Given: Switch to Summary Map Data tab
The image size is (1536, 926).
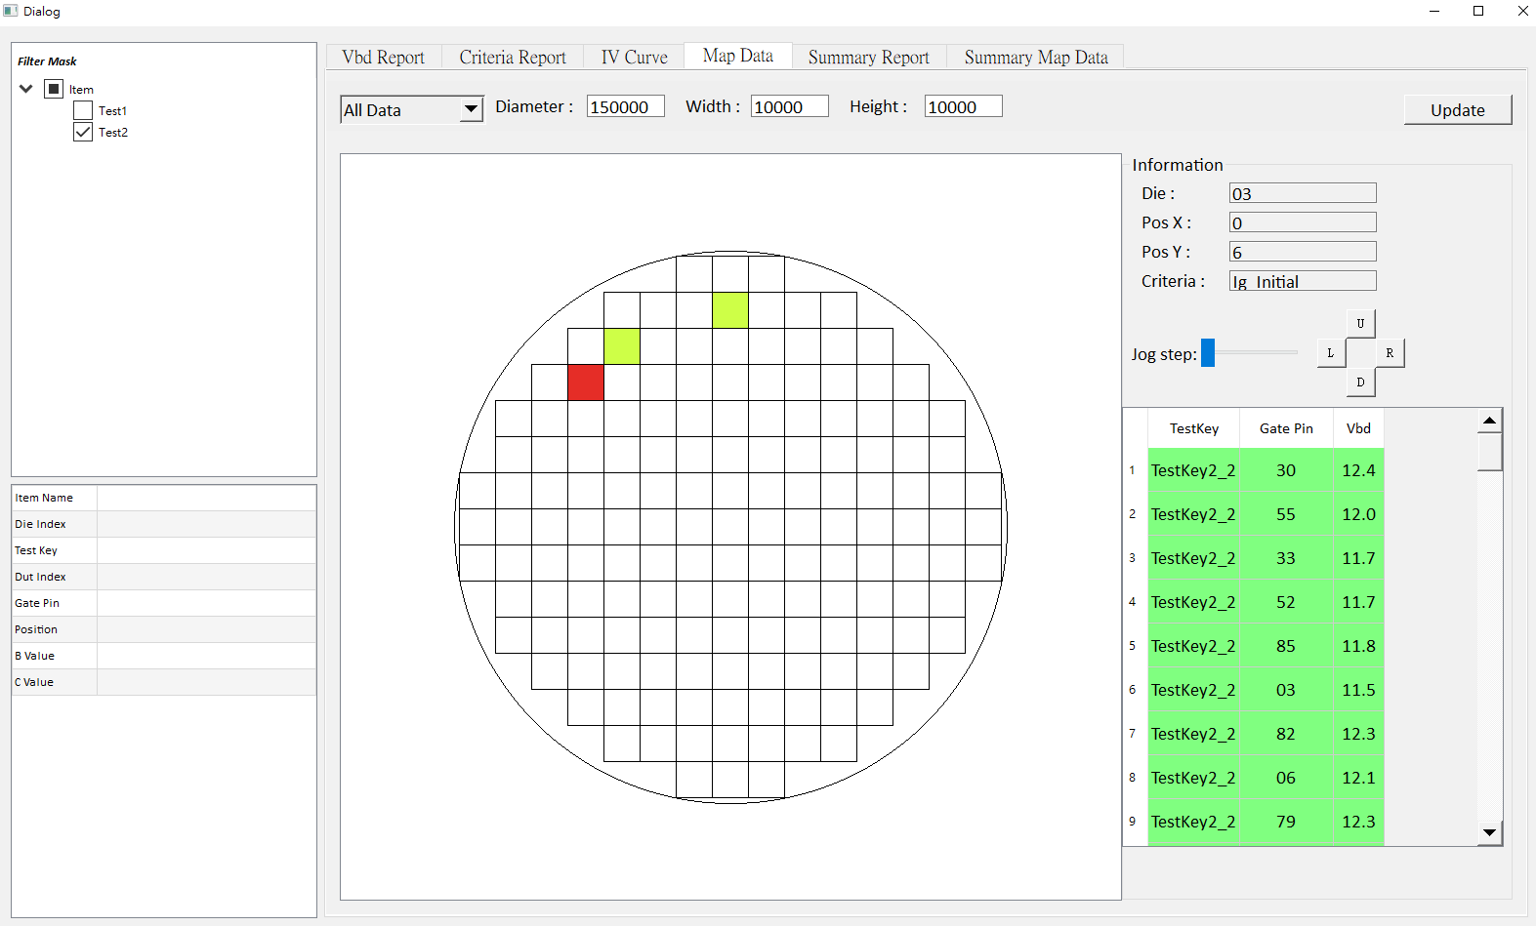Looking at the screenshot, I should coord(1036,58).
